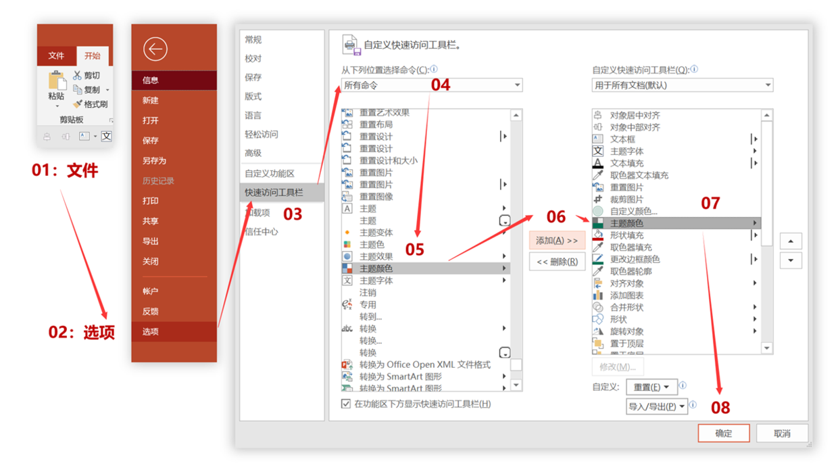Screen dimensions: 838x472
Task: Click the 剪切 scissors icon
Action: pos(77,76)
